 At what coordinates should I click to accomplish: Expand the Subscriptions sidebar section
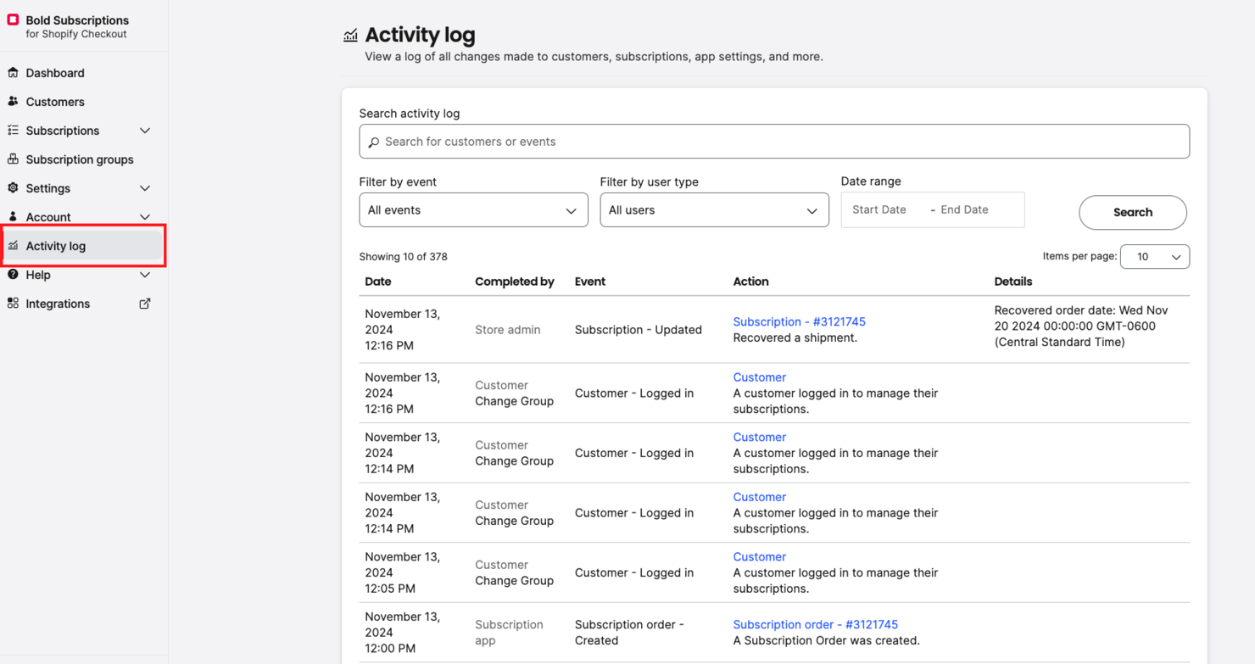(144, 131)
